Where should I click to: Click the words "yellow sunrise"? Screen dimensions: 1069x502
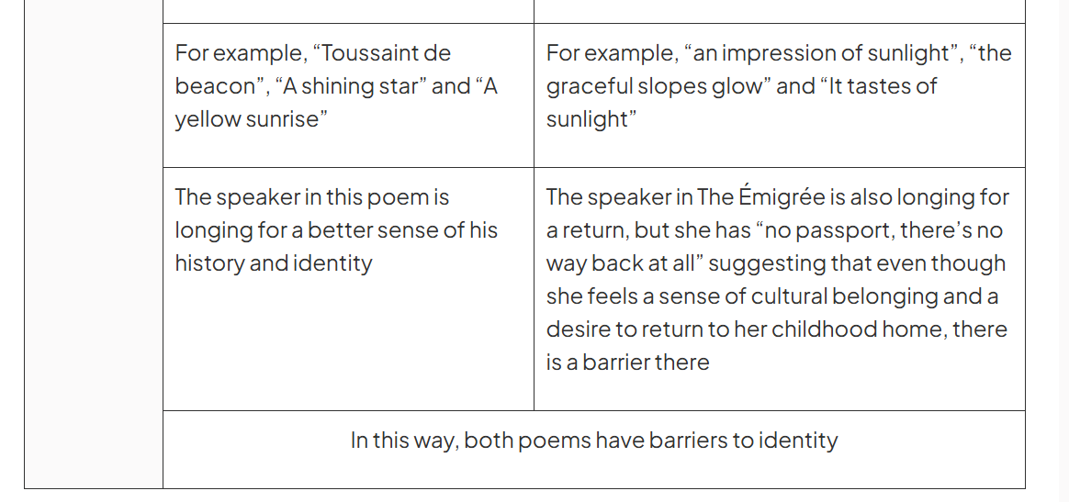click(x=247, y=119)
